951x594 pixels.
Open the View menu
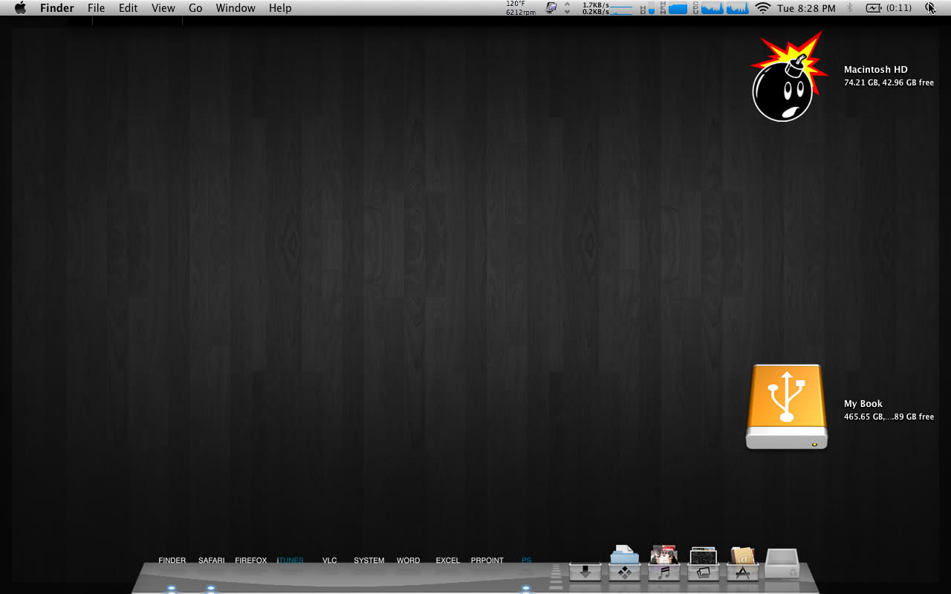(x=163, y=8)
